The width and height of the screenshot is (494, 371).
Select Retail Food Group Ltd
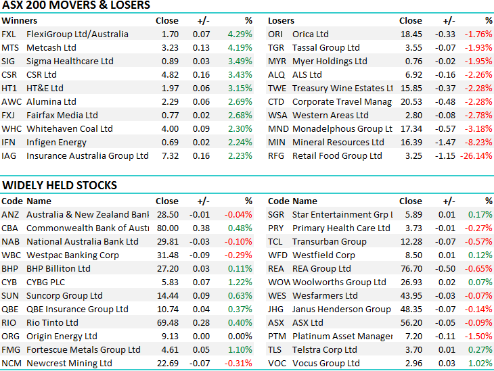[337, 155]
